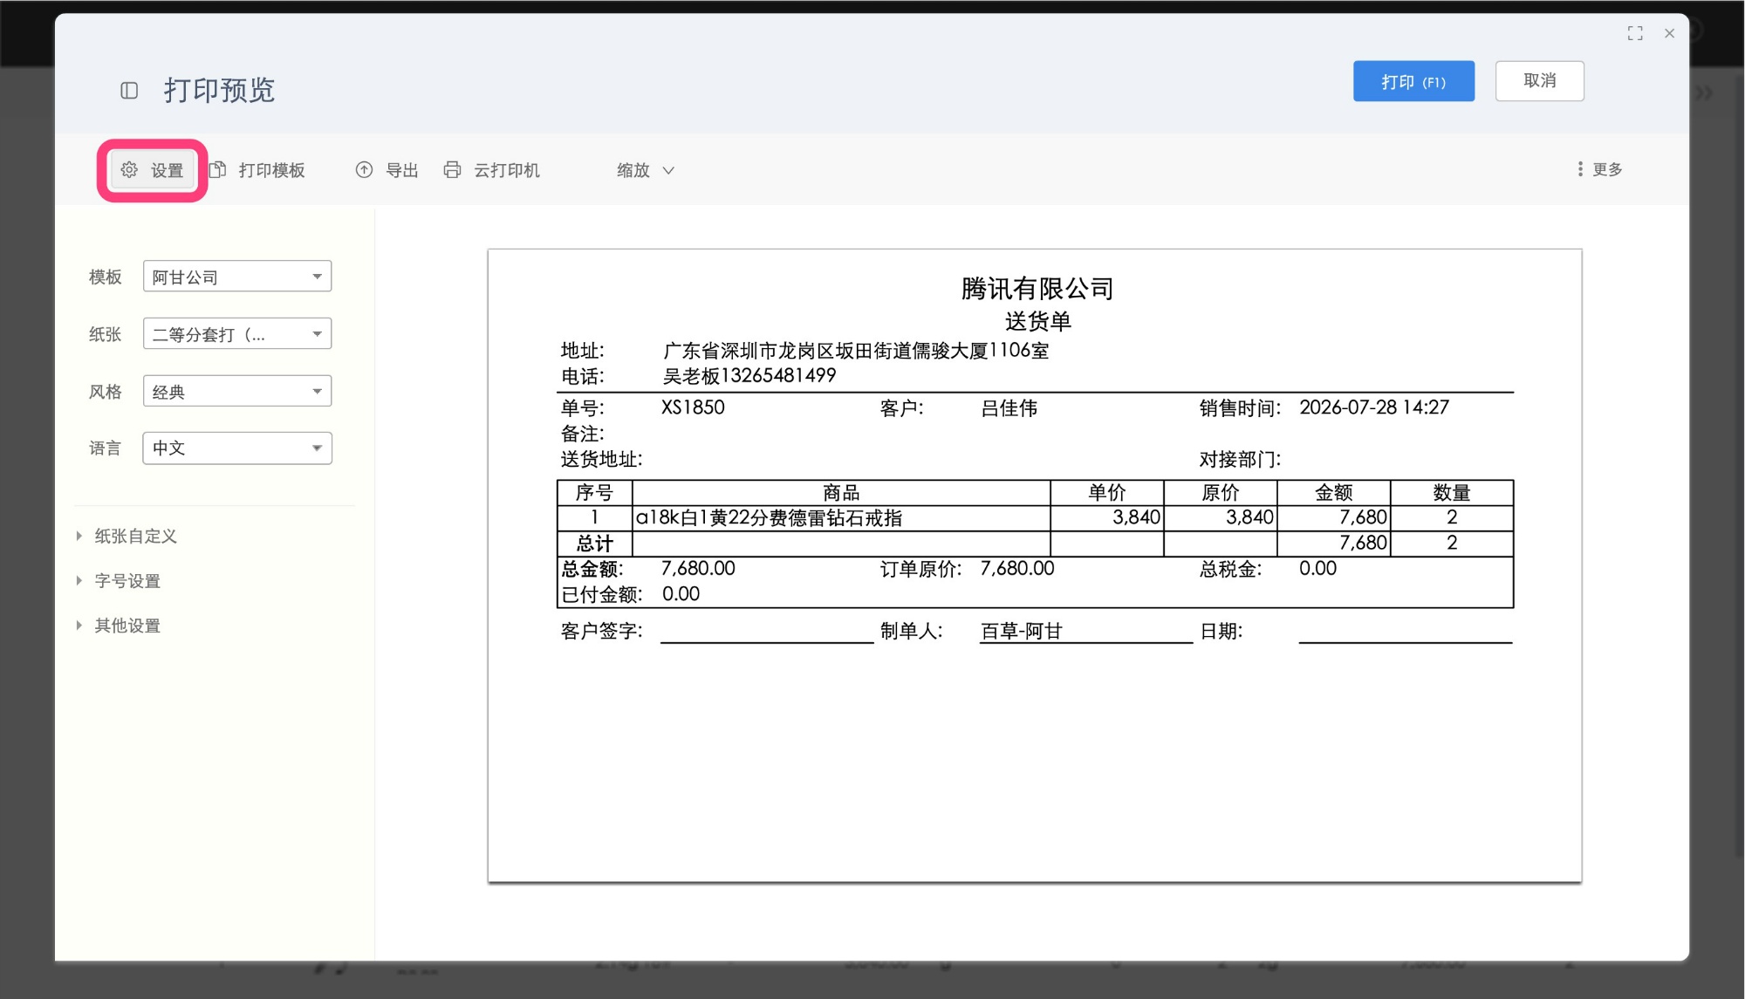Viewport: 1745px width, 999px height.
Task: Toggle the sidebar panel icon beside 打印预览
Action: point(129,91)
